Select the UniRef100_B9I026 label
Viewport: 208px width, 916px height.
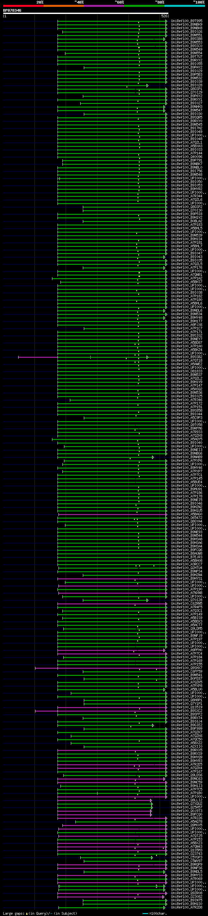[187, 32]
